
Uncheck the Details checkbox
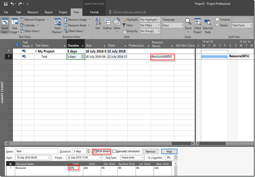point(217,25)
